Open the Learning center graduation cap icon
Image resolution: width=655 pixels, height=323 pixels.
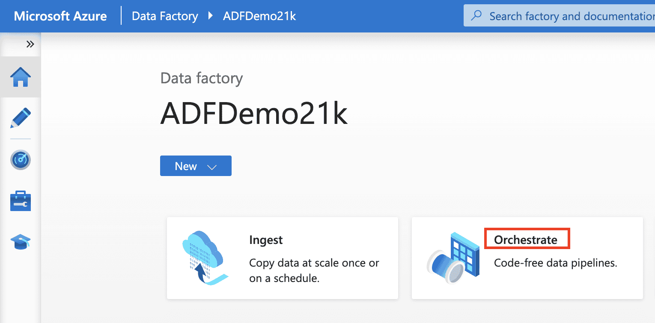pos(21,242)
